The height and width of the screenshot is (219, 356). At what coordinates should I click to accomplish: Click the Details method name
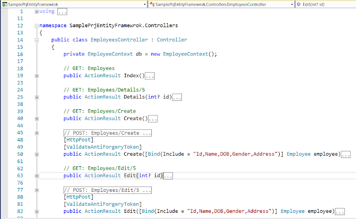(134, 97)
